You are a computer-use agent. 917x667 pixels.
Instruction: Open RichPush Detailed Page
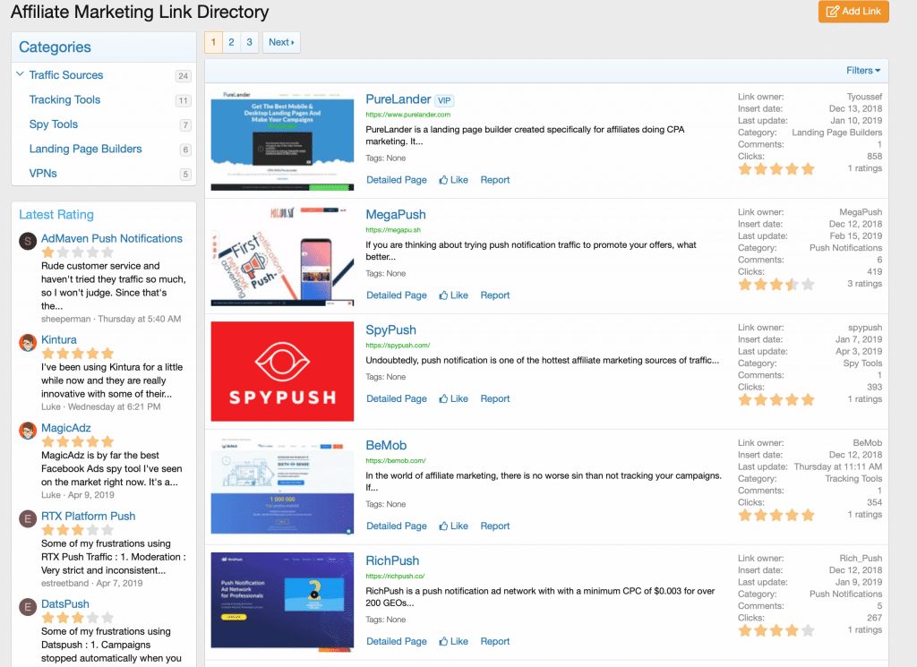tap(397, 641)
